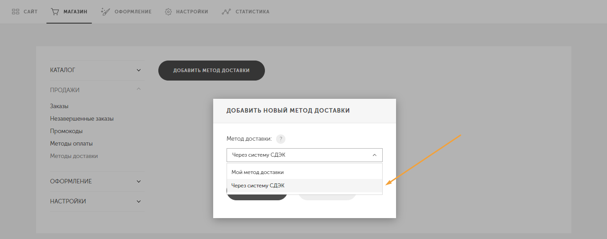This screenshot has width=607, height=239.
Task: Click the grid icon next to САЙТ
Action: [x=15, y=12]
